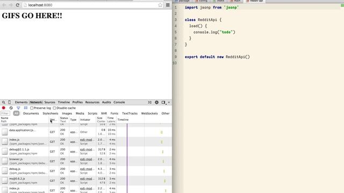Click the 'GIFS GO HERE!!' heading
Image resolution: width=344 pixels, height=193 pixels.
point(32,16)
